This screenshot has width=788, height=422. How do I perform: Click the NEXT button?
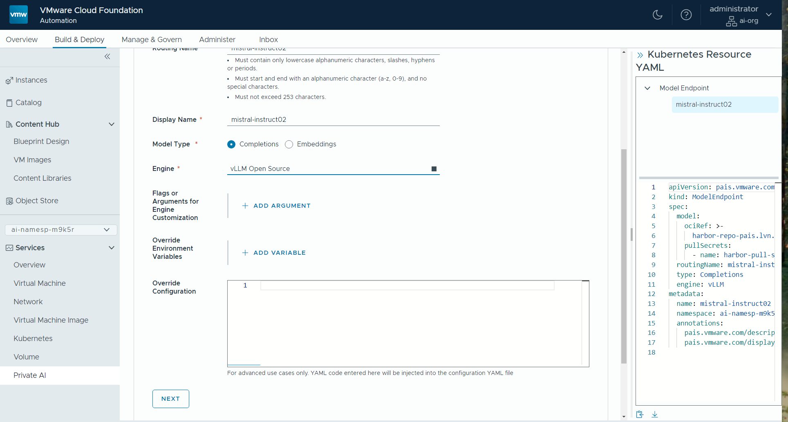tap(170, 398)
